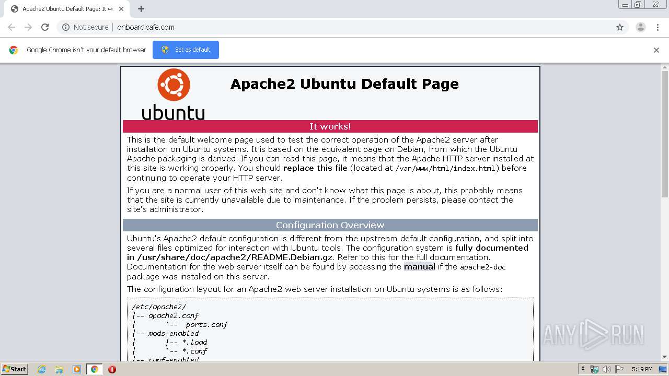Bookmark this page with the star icon
669x376 pixels.
(x=620, y=27)
